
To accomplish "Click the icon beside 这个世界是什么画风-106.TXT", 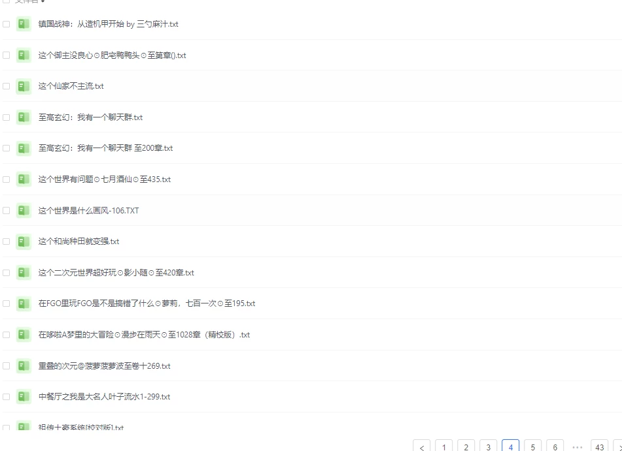I will 23,210.
